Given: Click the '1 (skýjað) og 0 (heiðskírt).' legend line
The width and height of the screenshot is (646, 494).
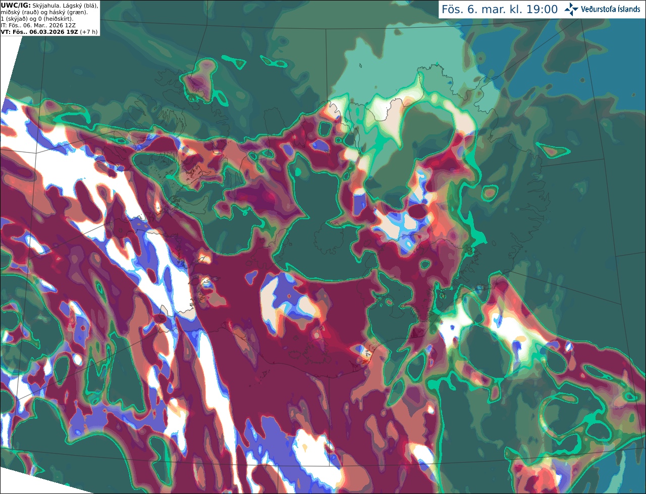Looking at the screenshot, I should [37, 19].
